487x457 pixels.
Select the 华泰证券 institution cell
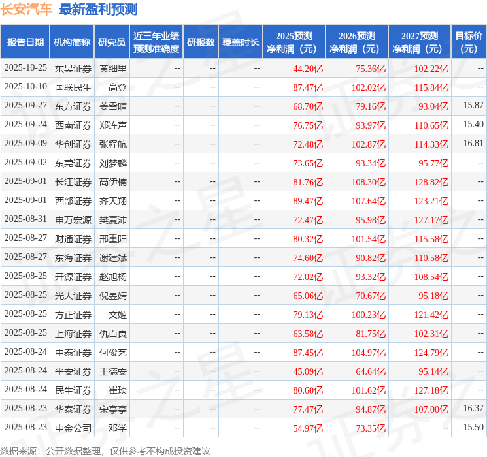(x=73, y=409)
